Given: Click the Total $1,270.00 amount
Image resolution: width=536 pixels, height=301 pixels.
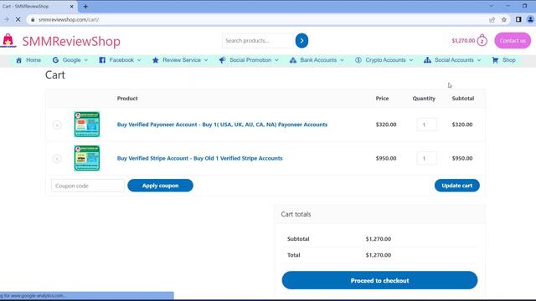Looking at the screenshot, I should coord(379,255).
